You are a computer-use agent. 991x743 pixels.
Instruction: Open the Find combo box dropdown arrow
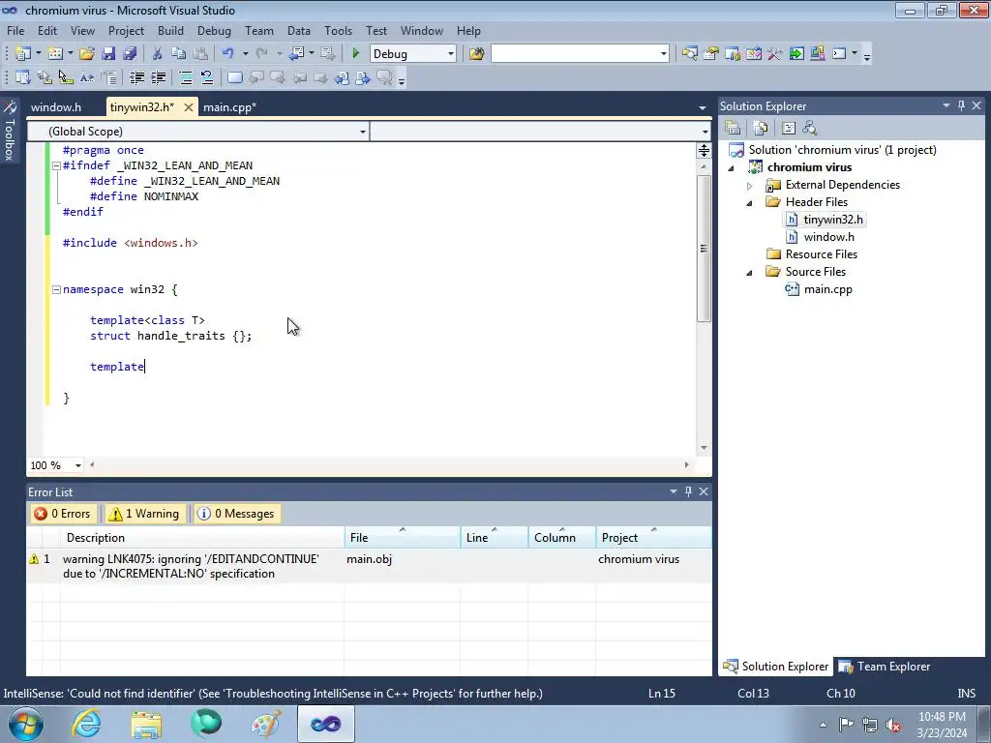pyautogui.click(x=663, y=54)
